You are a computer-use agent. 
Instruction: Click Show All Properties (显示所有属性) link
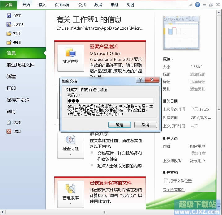[174, 189]
